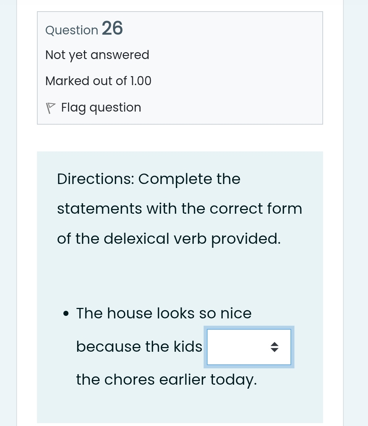The image size is (368, 426).
Task: Click the text "The house looks so nice"
Action: pyautogui.click(x=164, y=313)
